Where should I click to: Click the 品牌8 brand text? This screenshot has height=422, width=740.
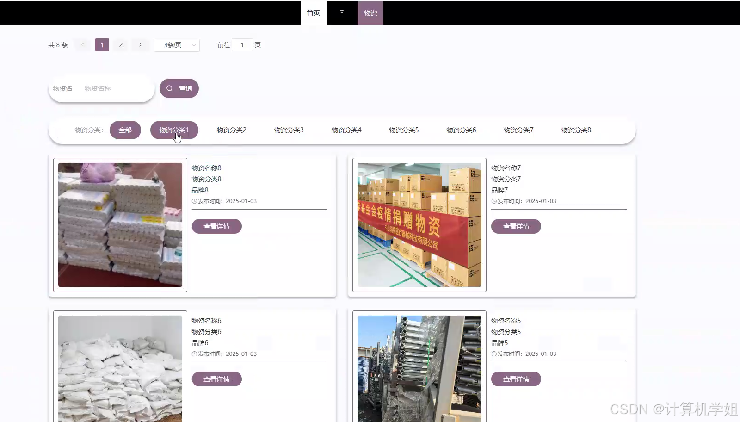pos(200,190)
